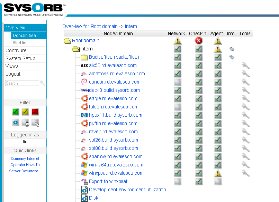The width and height of the screenshot is (279, 202).
Task: Toggle the red alert status filter
Action: tap(35, 112)
